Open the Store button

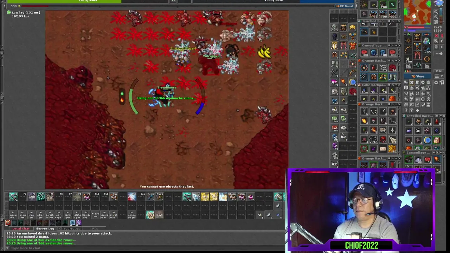click(417, 76)
